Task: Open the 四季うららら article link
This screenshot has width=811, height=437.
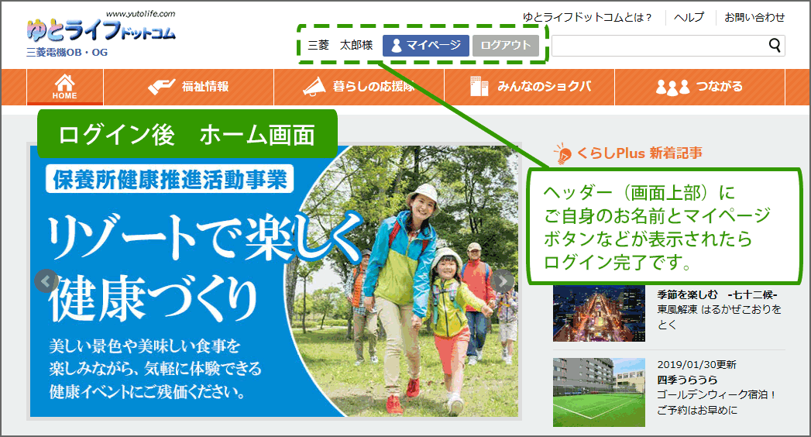Action: (x=687, y=380)
